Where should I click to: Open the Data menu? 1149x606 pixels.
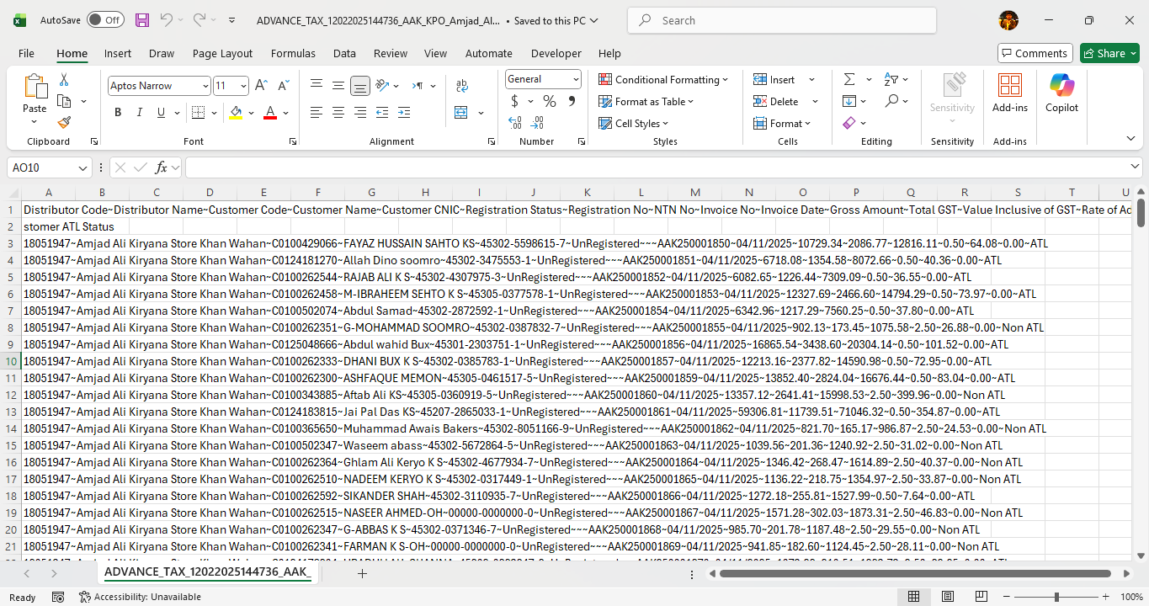pyautogui.click(x=344, y=53)
